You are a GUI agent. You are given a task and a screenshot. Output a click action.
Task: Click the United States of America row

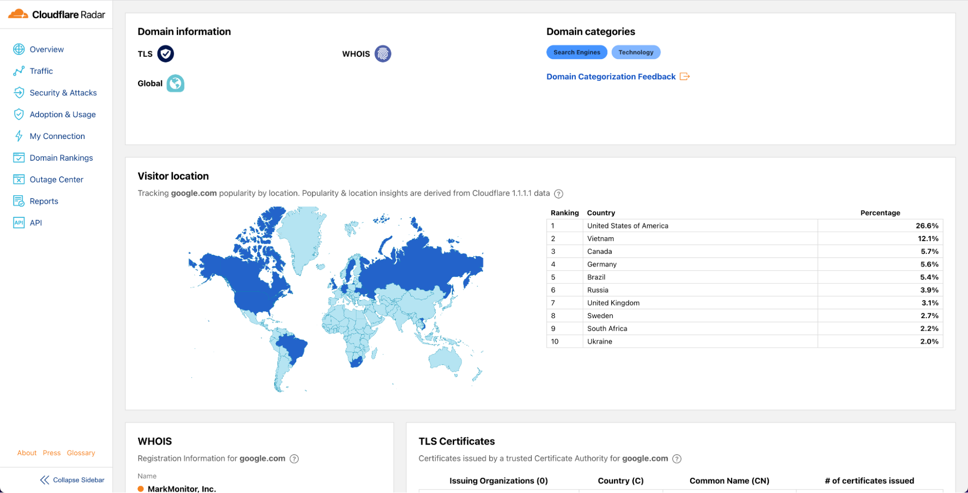tap(745, 226)
